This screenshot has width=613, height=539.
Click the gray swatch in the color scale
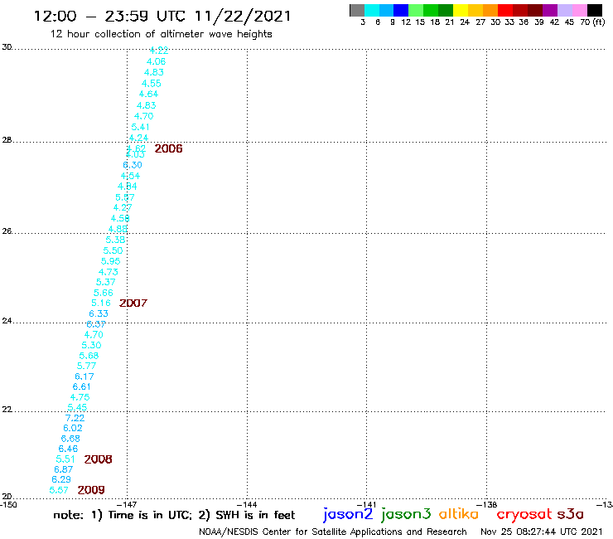tap(357, 10)
